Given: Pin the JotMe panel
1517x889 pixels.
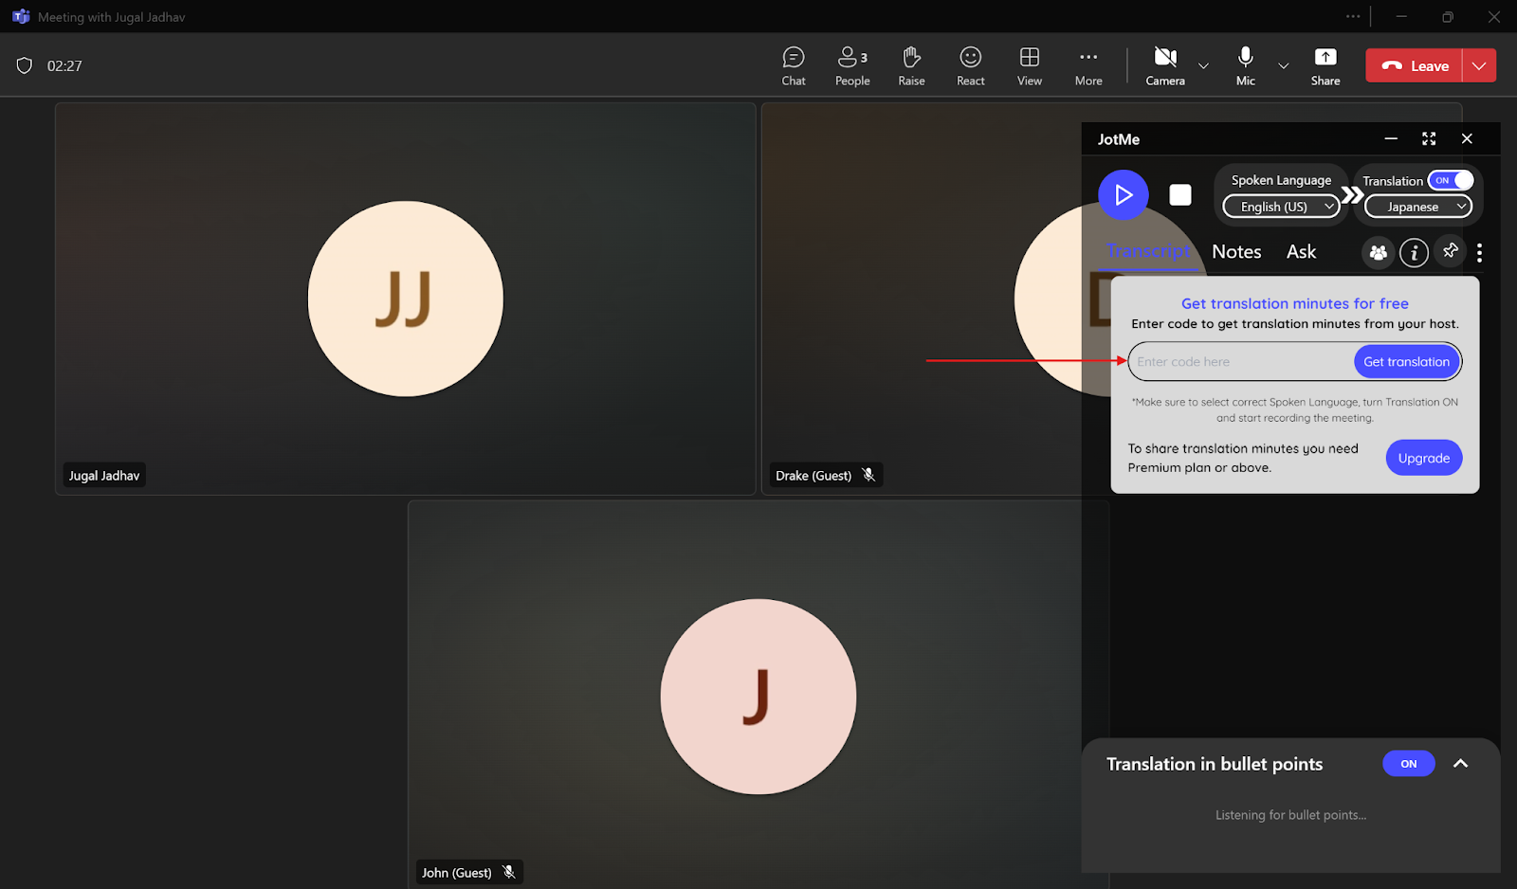Looking at the screenshot, I should [x=1450, y=251].
